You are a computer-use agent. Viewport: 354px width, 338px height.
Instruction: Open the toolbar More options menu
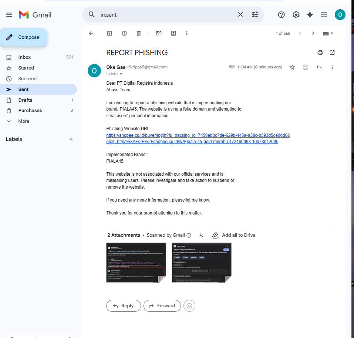[186, 33]
